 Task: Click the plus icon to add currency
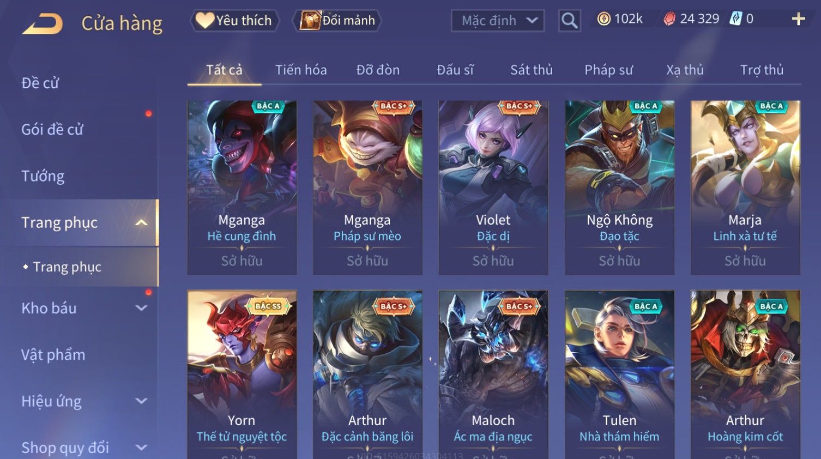798,19
